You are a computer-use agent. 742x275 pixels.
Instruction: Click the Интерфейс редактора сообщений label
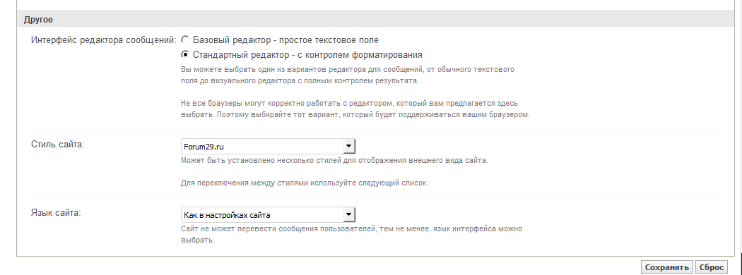pyautogui.click(x=104, y=40)
